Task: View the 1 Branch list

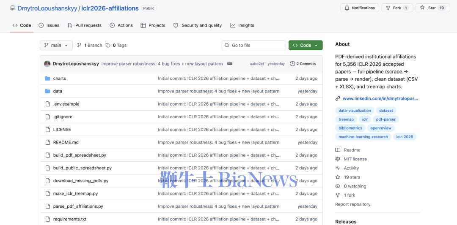Action: 89,45
